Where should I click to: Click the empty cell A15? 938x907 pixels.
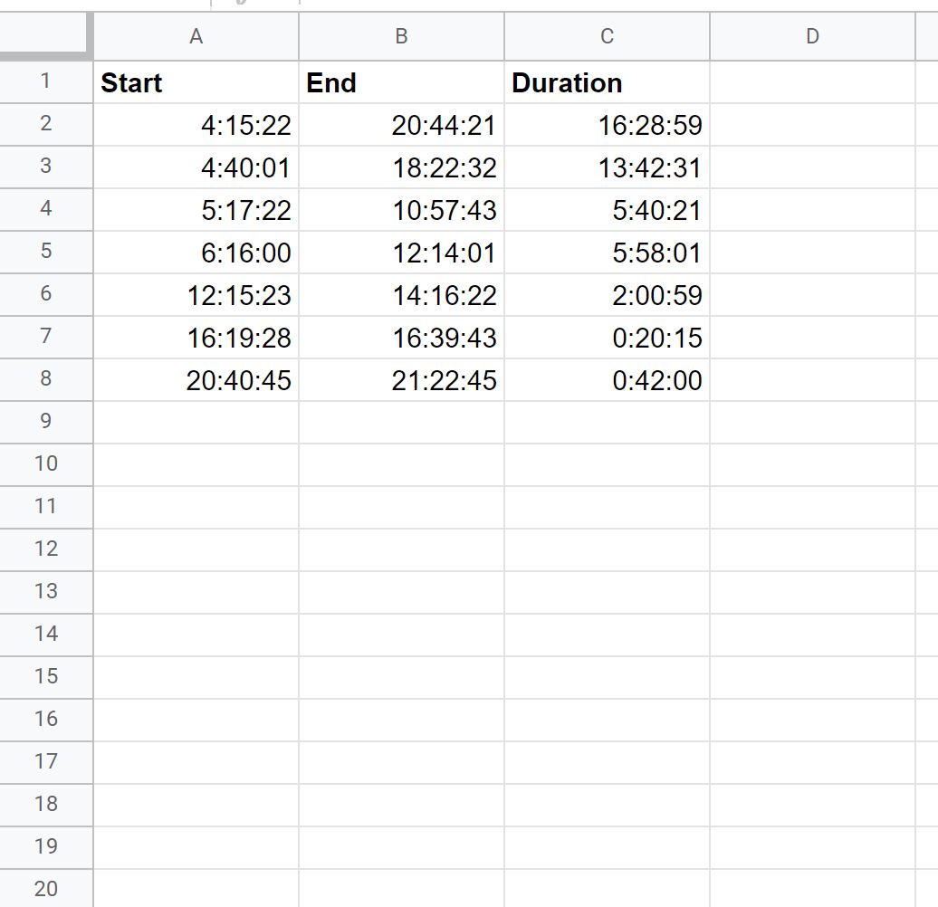point(196,676)
